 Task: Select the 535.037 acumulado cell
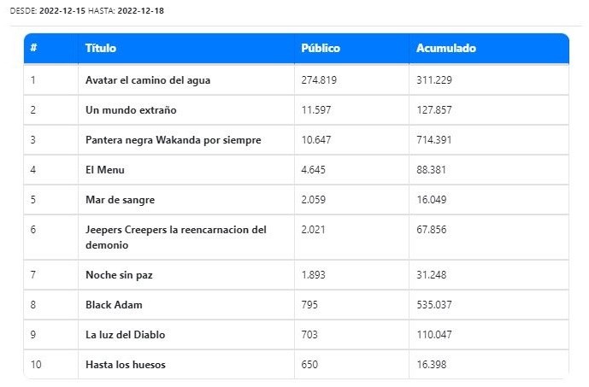tap(434, 305)
